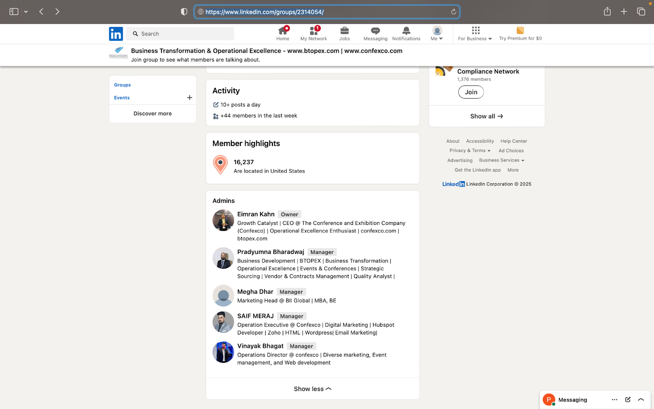
Task: Expand Privacy & Terms dropdown
Action: [470, 151]
